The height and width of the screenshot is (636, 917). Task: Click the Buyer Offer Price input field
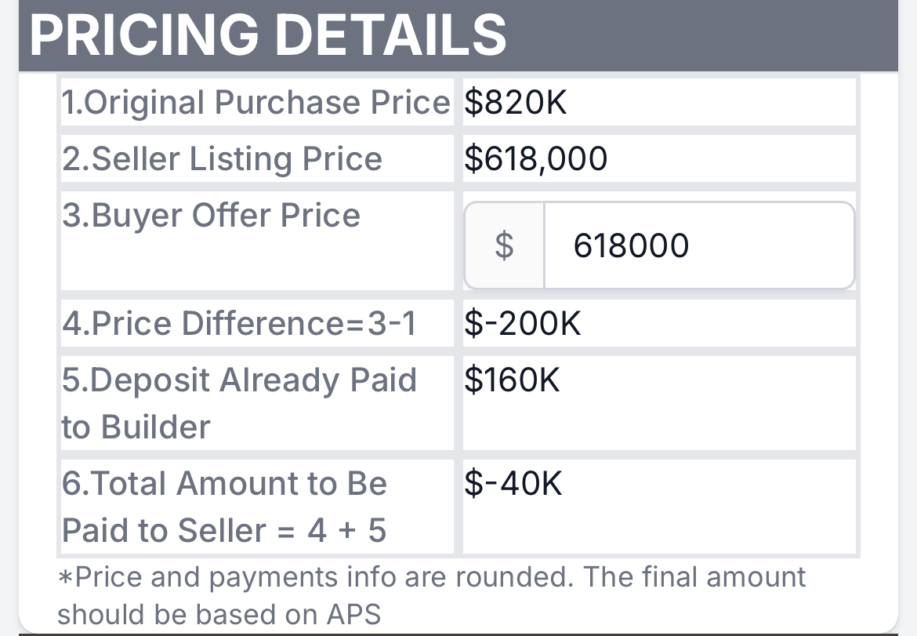(699, 245)
